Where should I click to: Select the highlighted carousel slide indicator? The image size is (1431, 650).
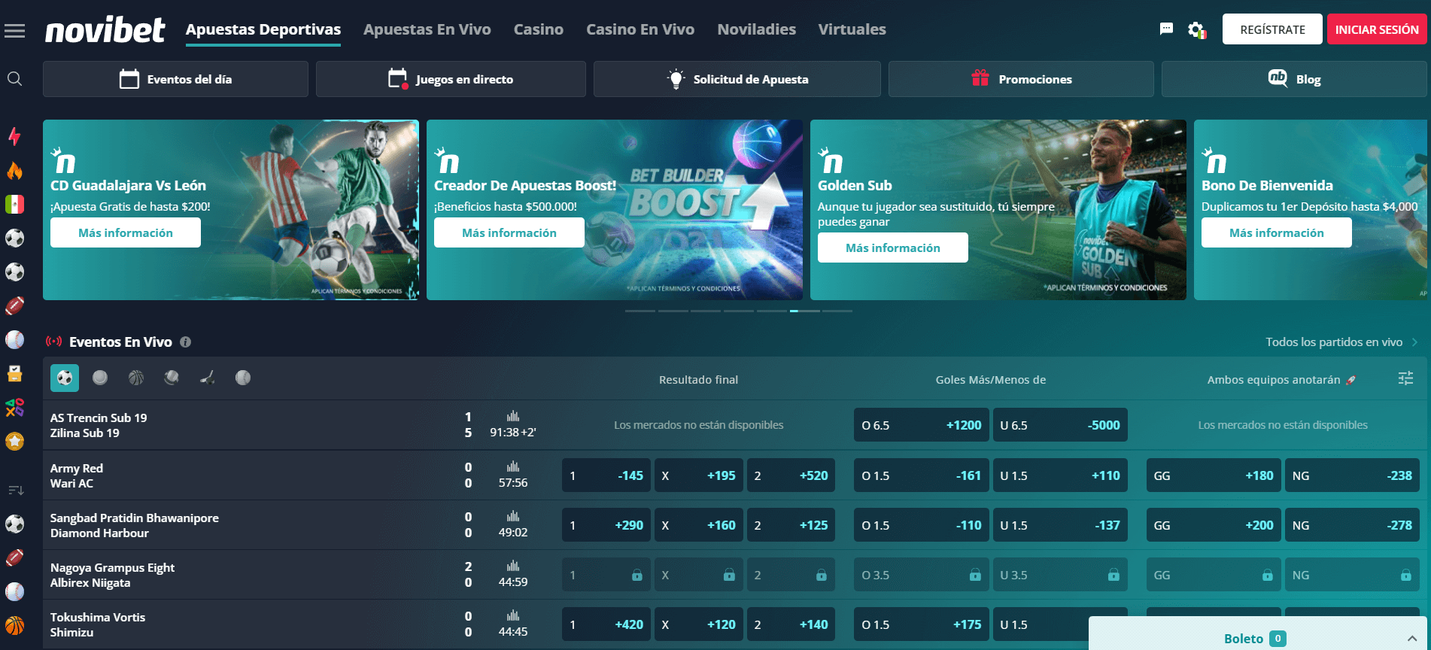(804, 311)
